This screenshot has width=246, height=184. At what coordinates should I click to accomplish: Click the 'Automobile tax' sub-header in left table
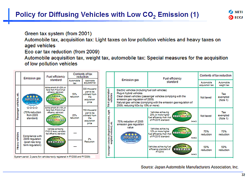75,82
